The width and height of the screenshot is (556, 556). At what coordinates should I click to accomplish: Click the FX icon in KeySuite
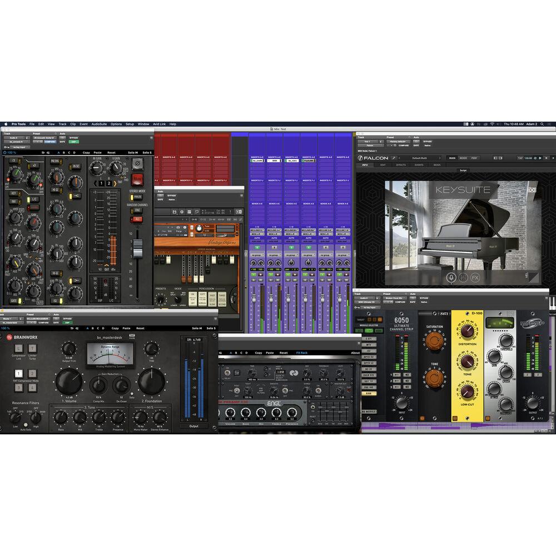pos(475,277)
